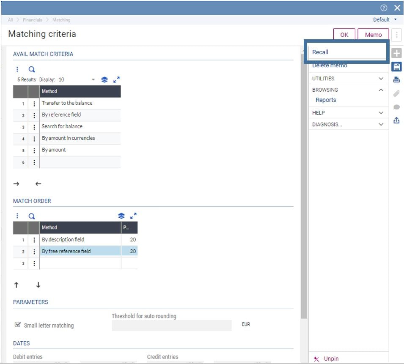Toggle Small letter matching checkbox

tap(18, 325)
